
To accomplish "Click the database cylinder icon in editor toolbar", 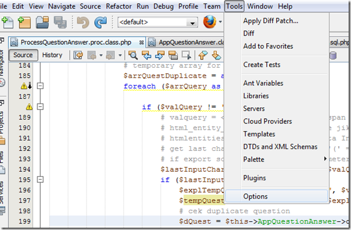I will point(333,55).
